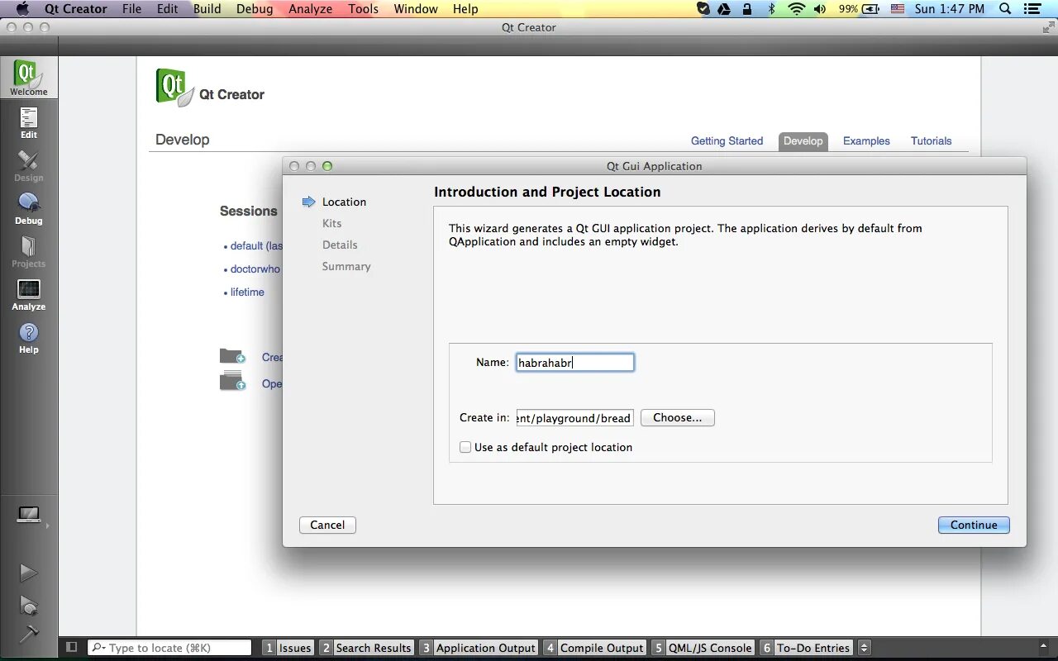Show the Search Results pane
1058x661 pixels.
click(x=366, y=648)
